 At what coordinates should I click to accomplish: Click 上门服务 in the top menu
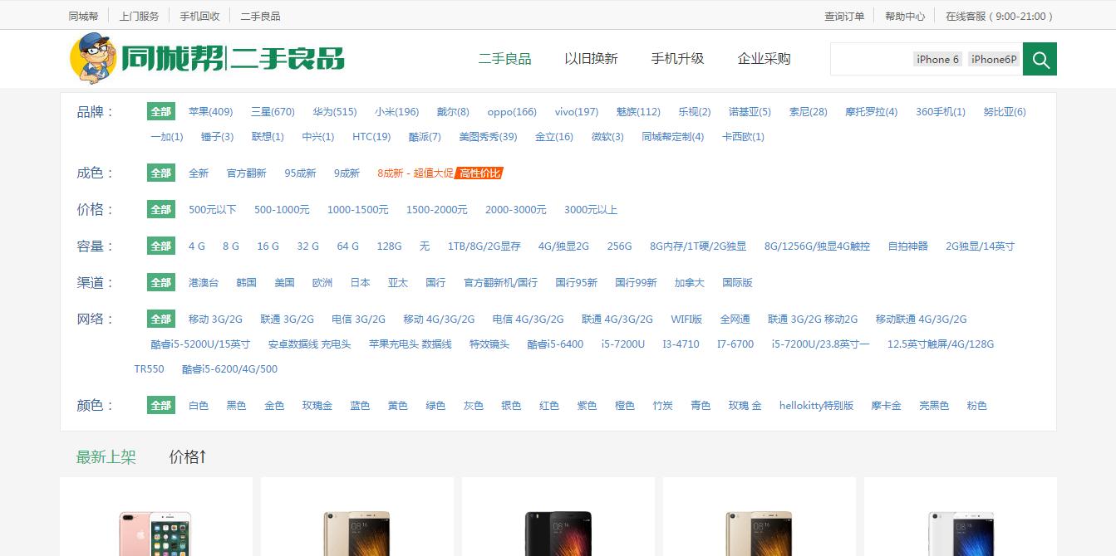(145, 14)
